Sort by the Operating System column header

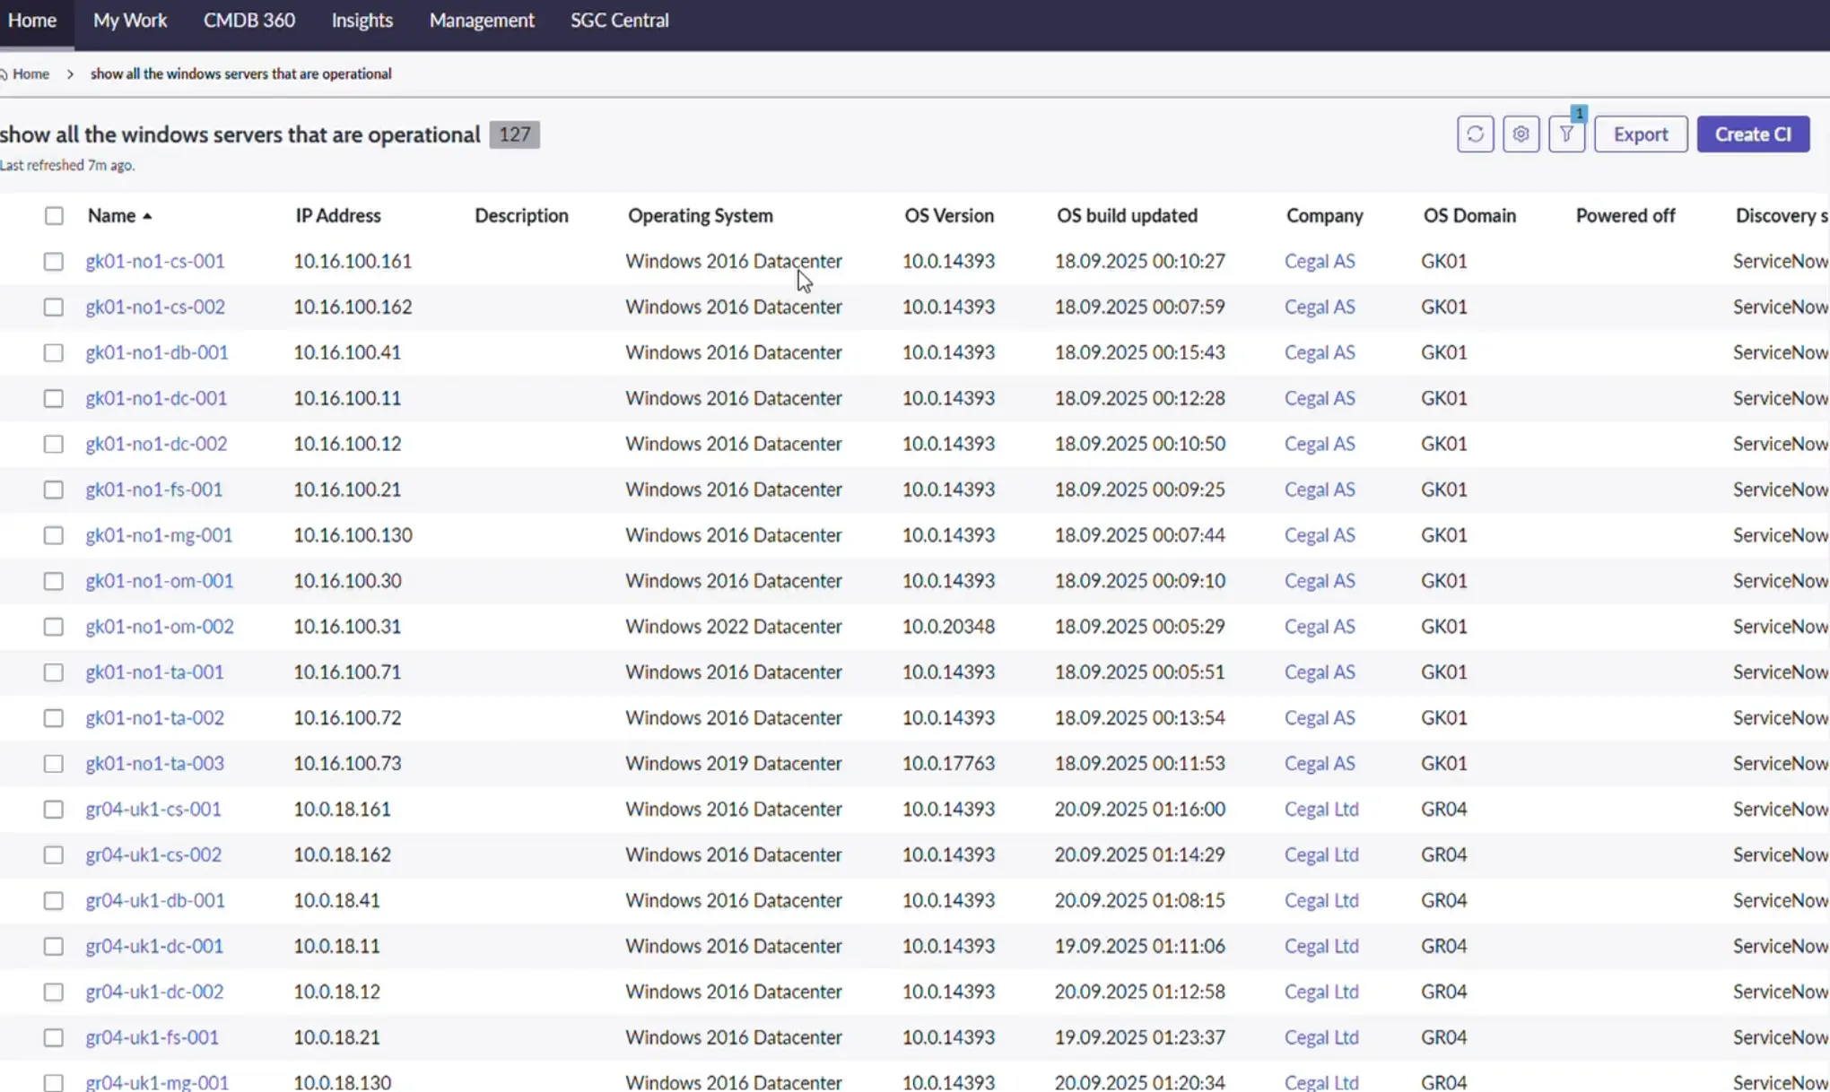[x=700, y=216]
